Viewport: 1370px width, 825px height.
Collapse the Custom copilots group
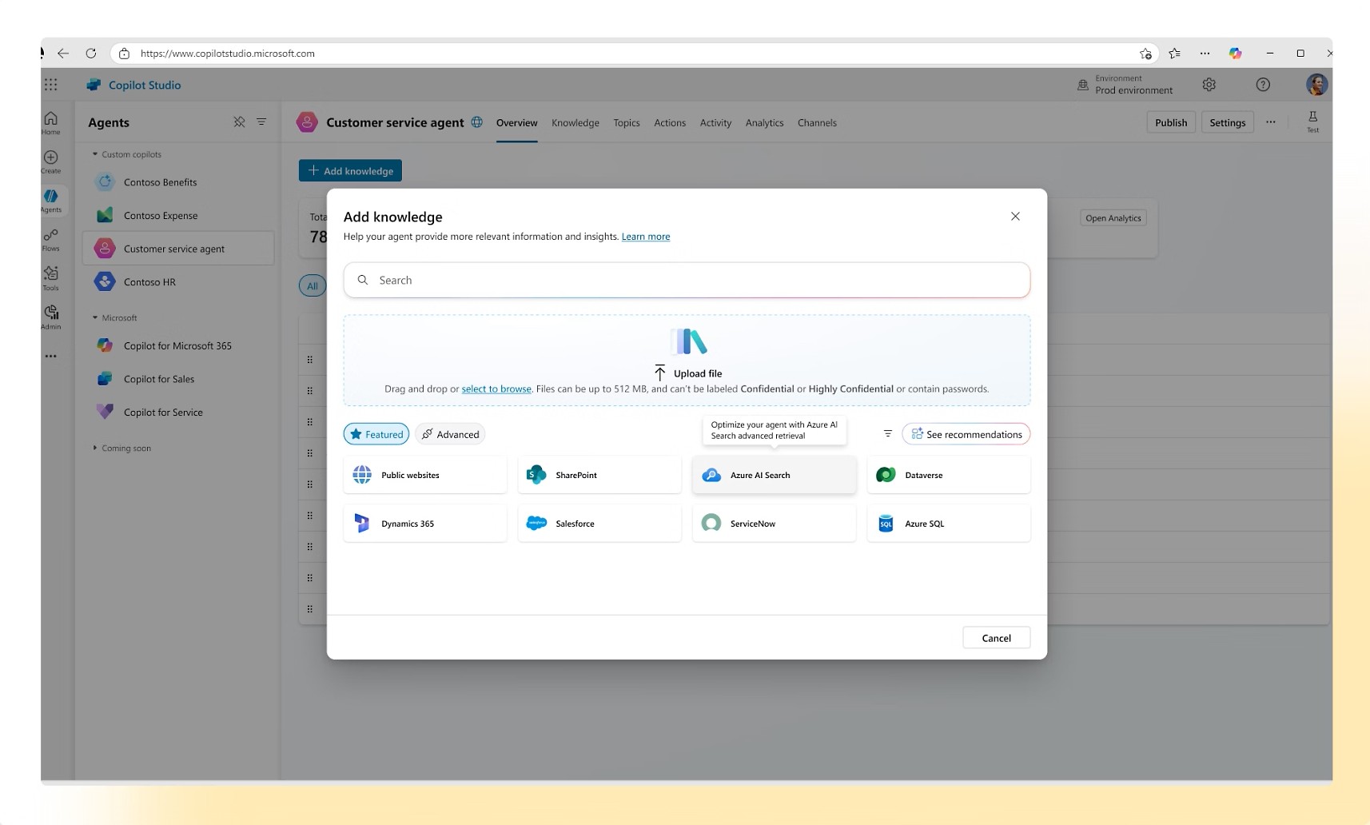(x=95, y=154)
